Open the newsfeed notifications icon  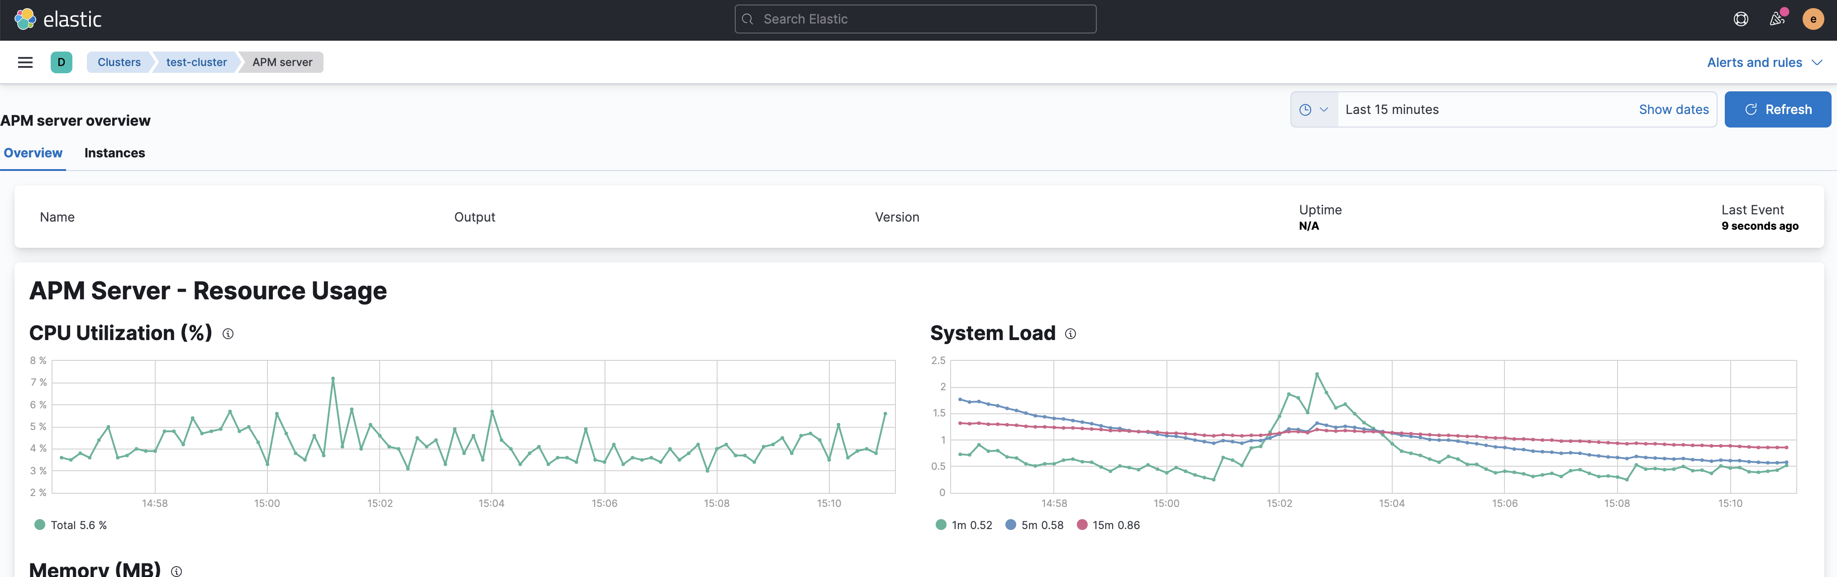tap(1777, 19)
